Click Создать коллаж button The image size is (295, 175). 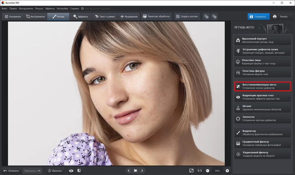[x=187, y=16]
